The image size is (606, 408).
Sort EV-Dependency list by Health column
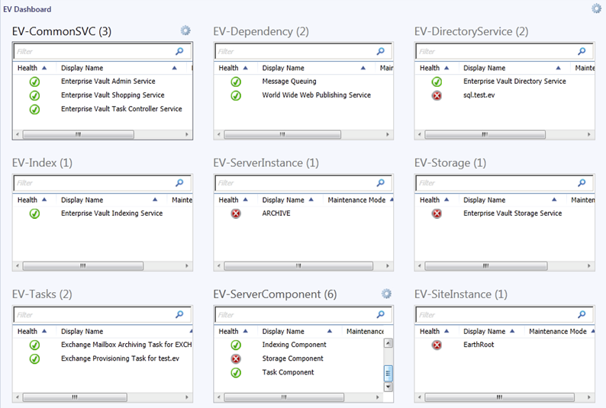[234, 68]
